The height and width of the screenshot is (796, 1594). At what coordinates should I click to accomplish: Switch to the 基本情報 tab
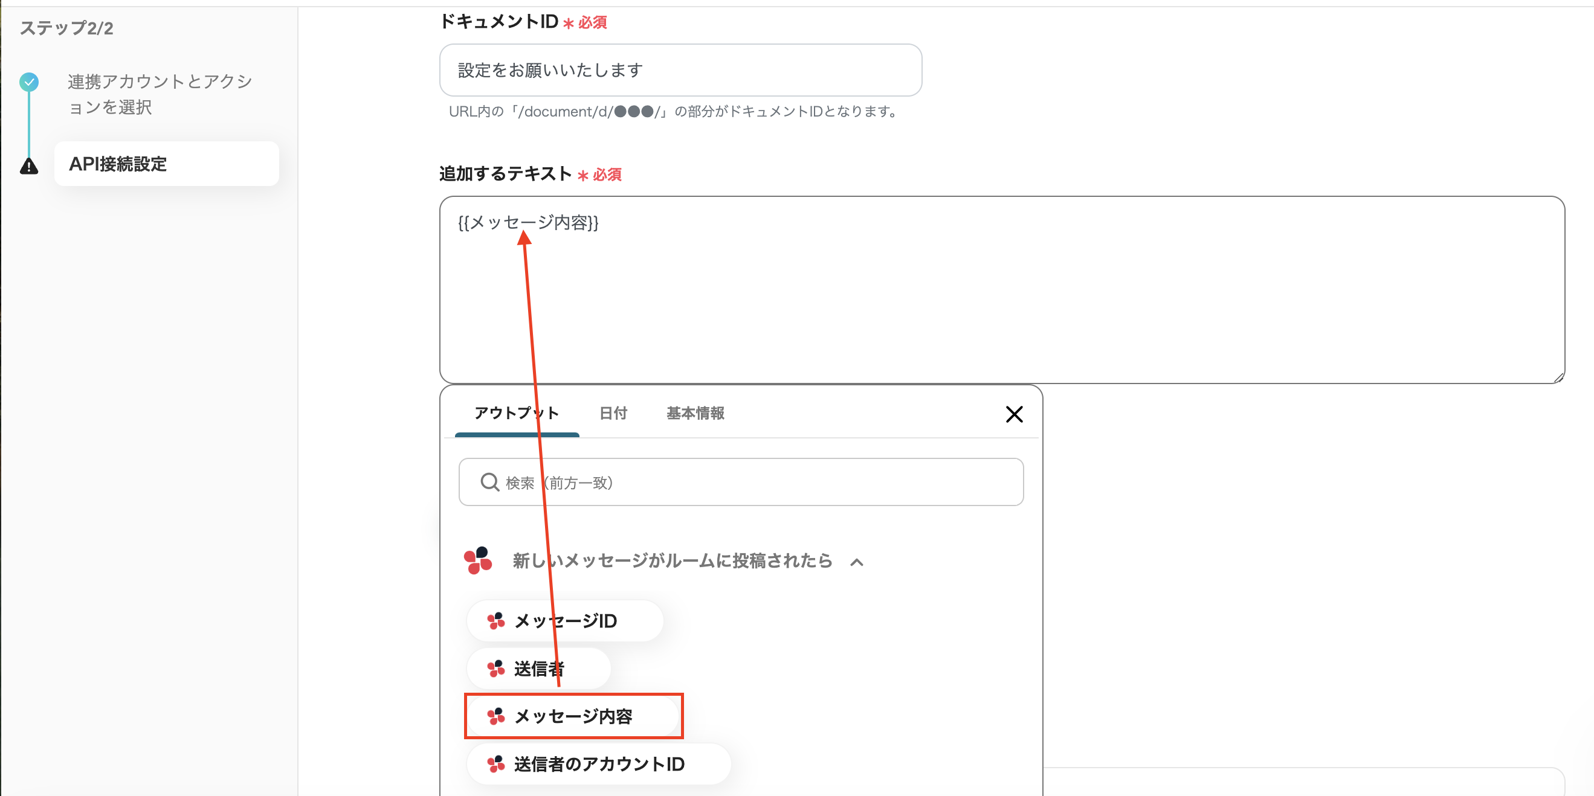coord(694,413)
